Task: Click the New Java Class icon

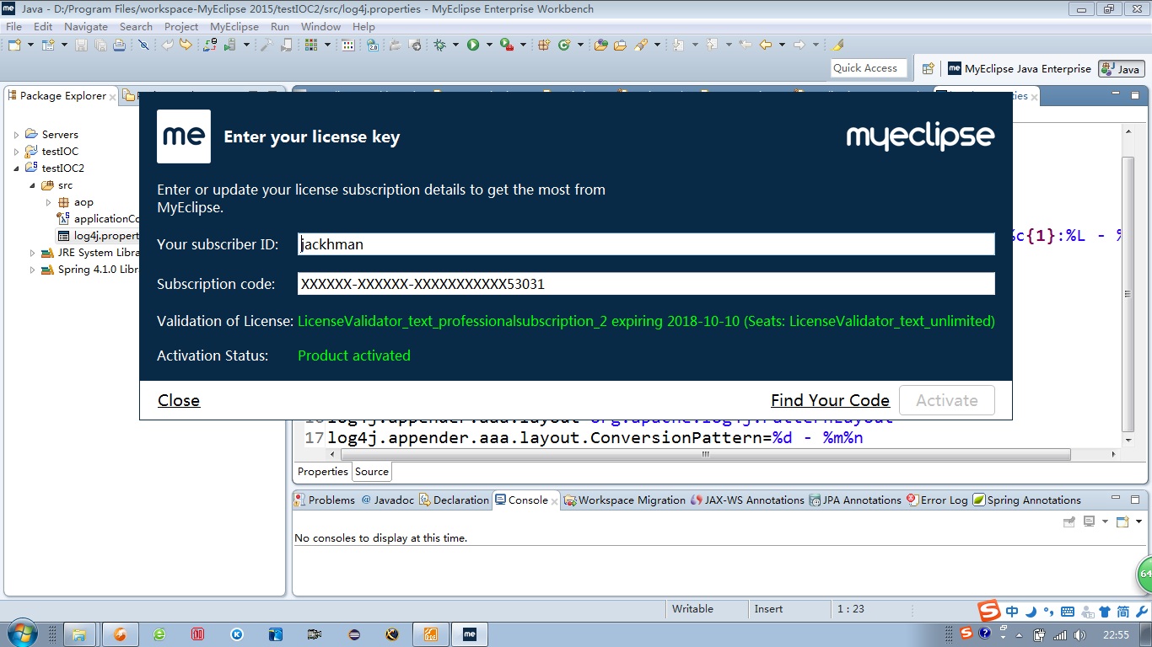Action: click(x=563, y=45)
